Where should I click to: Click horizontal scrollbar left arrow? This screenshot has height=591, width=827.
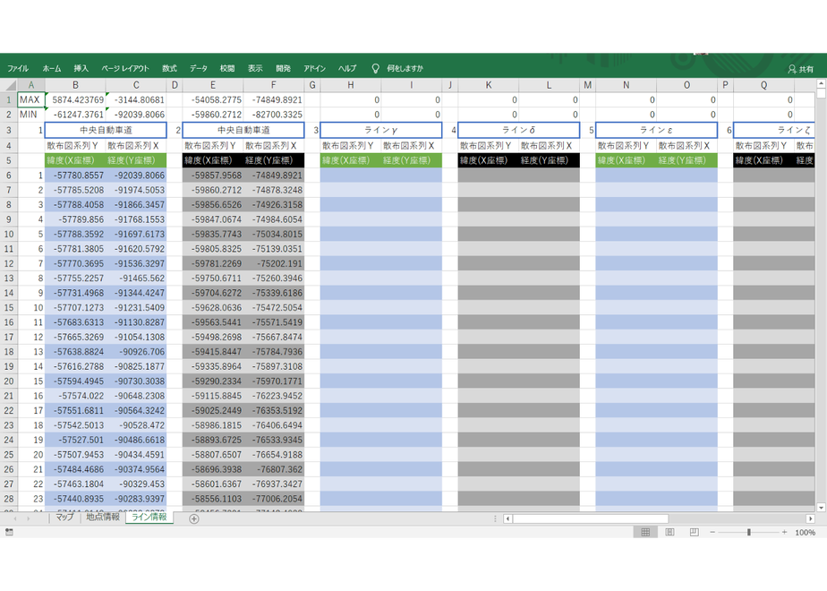(x=507, y=518)
